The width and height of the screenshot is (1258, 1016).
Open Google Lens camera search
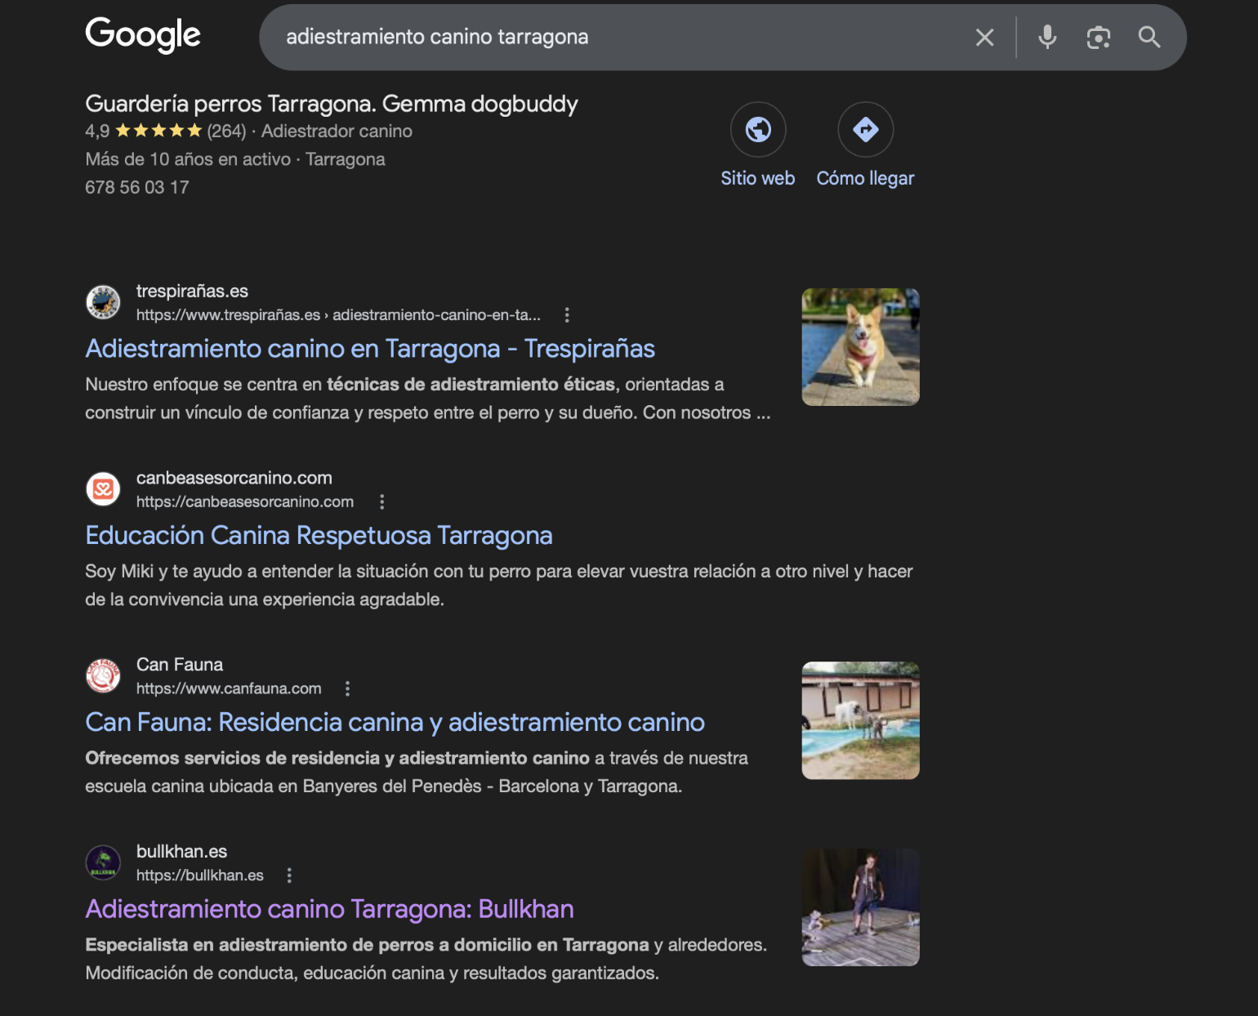(1098, 37)
